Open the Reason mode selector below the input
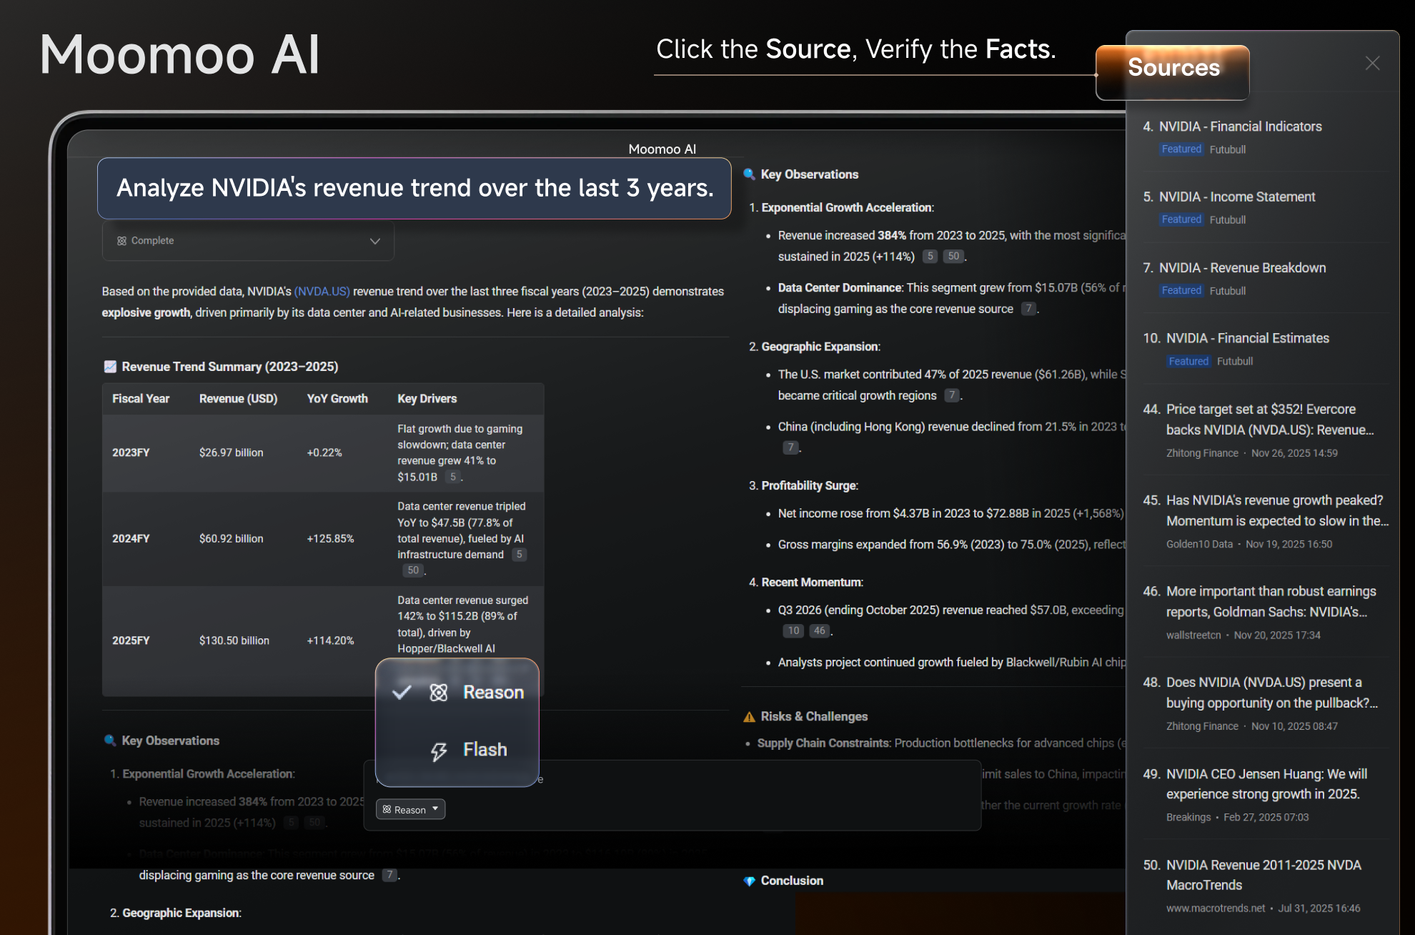 [410, 809]
